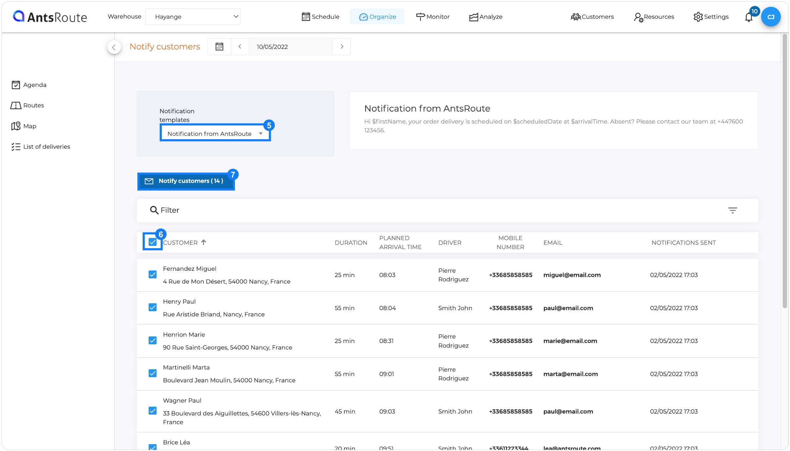This screenshot has width=790, height=451.
Task: Click the DURATION column header
Action: pyautogui.click(x=351, y=243)
